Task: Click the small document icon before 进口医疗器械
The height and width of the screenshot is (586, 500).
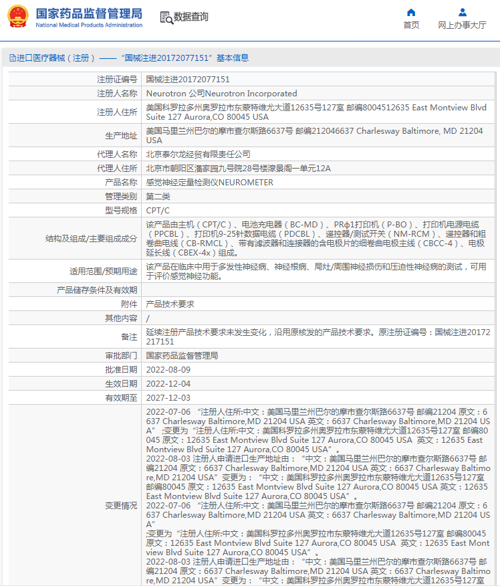Action: pos(12,58)
